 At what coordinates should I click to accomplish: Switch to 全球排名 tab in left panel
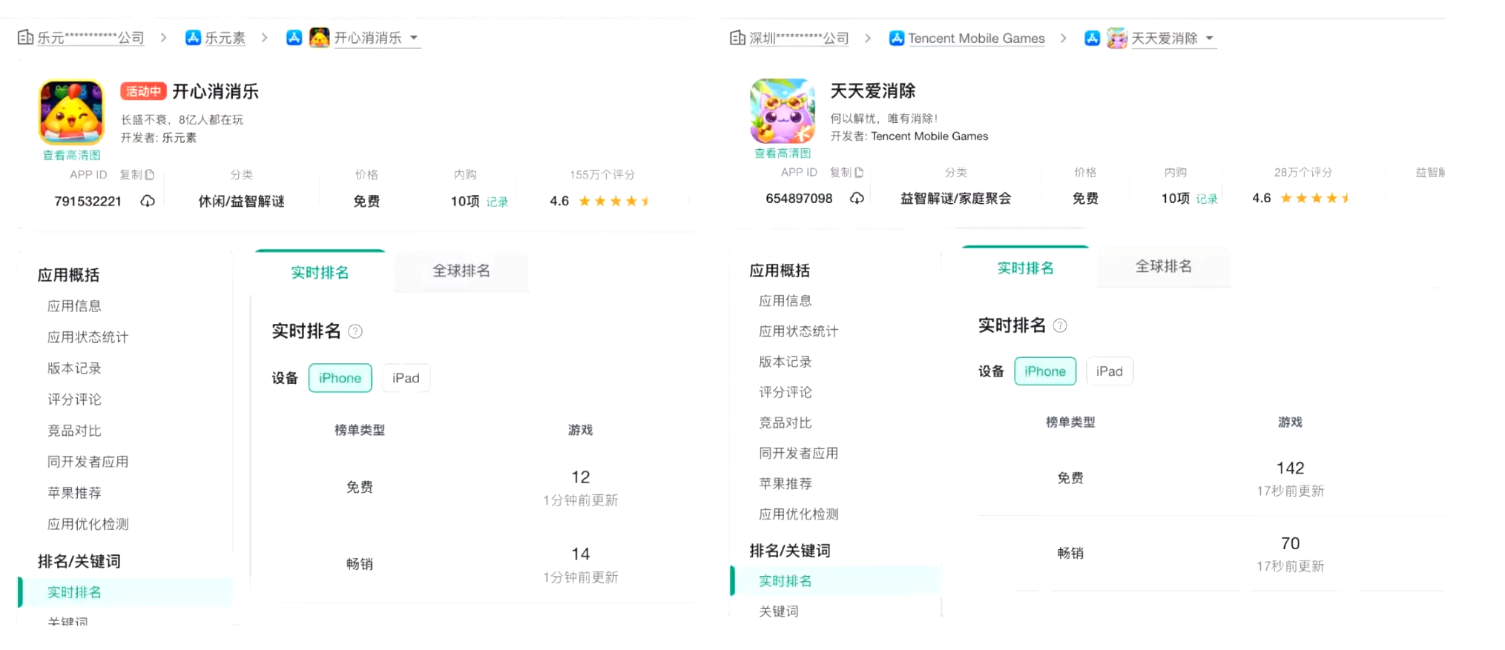point(461,271)
